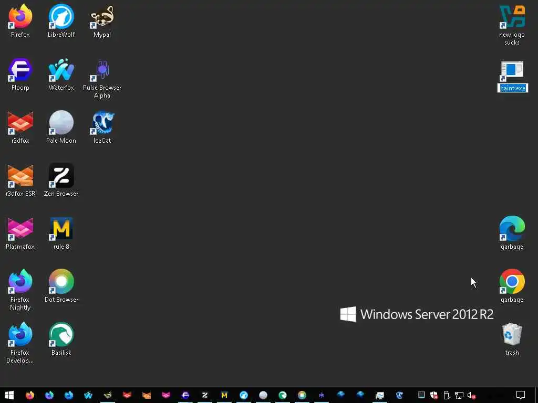Select the 'rule 8' desktop shortcut
This screenshot has width=538, height=403.
[x=61, y=233]
